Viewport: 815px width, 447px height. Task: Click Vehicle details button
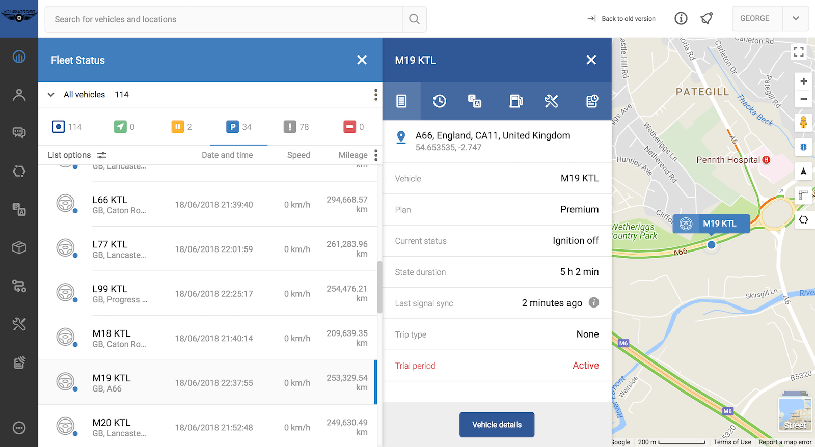click(497, 425)
